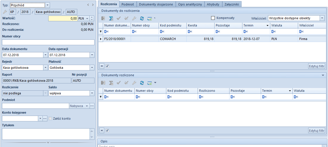Open the Saldo wpływa dropdown
Viewport: 328px width, 147px height.
92,93
